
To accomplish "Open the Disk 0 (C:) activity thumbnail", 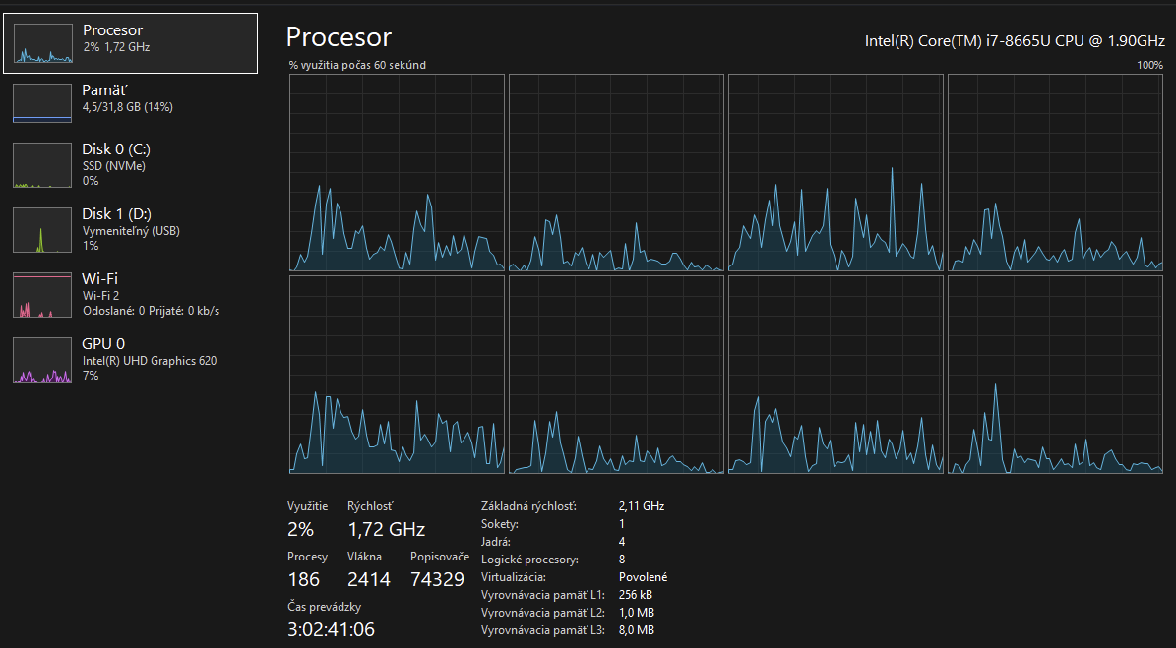I will 42,165.
